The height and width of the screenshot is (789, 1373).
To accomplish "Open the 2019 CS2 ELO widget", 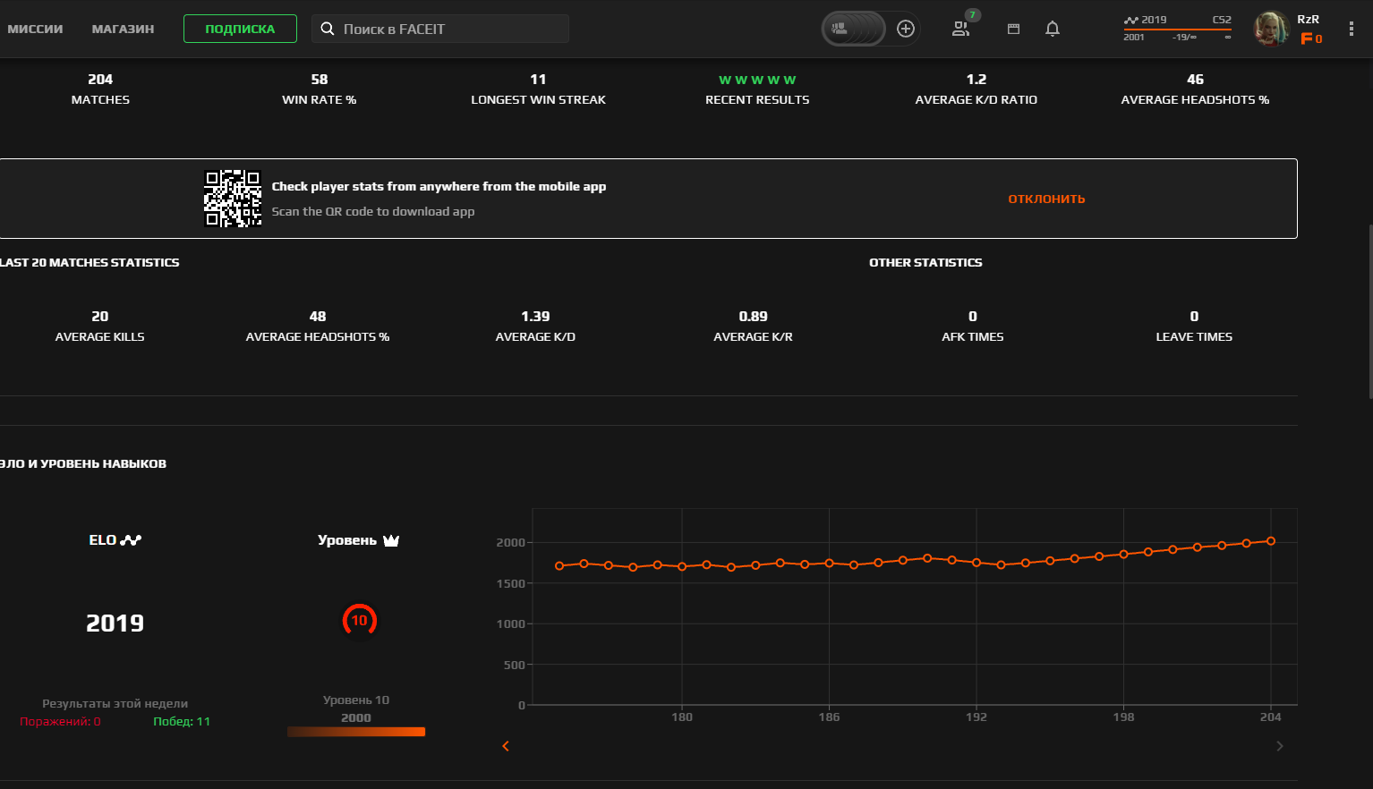I will [1178, 28].
